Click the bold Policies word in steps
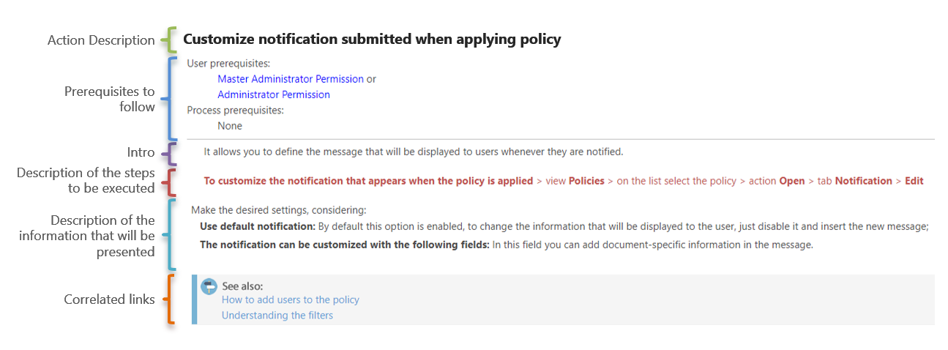Viewport: 948px width, 350px height. [586, 181]
